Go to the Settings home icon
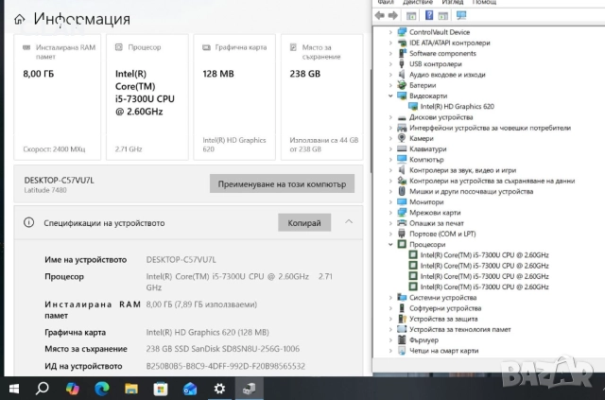The height and width of the screenshot is (400, 605). coord(19,19)
